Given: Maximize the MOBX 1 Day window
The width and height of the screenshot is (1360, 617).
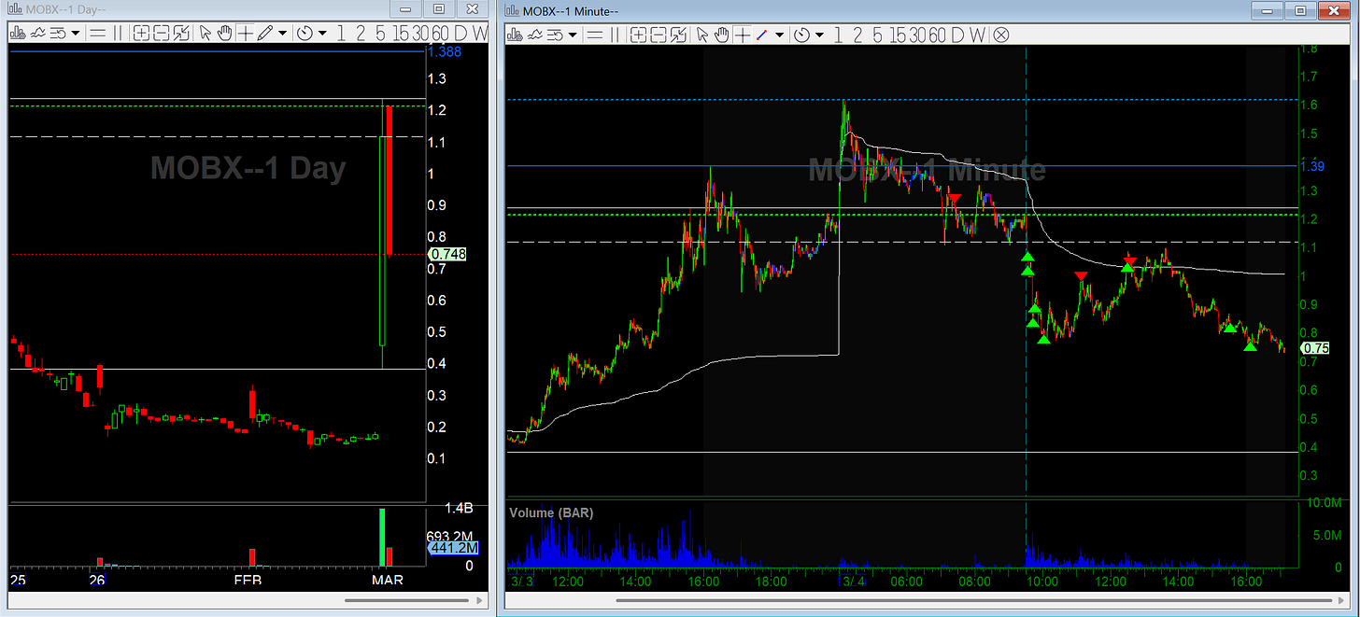Looking at the screenshot, I should pos(437,8).
